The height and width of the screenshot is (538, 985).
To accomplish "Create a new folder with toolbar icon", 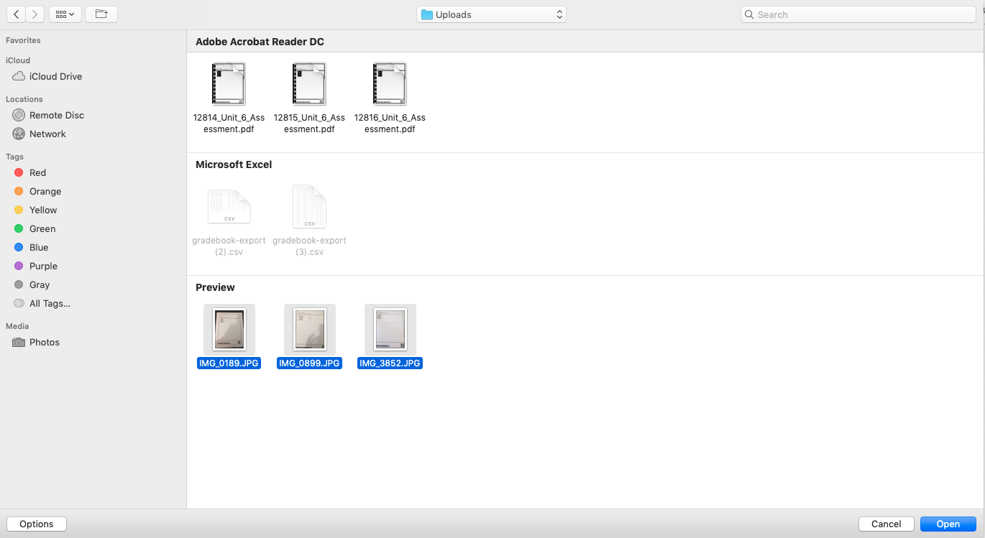I will [101, 14].
